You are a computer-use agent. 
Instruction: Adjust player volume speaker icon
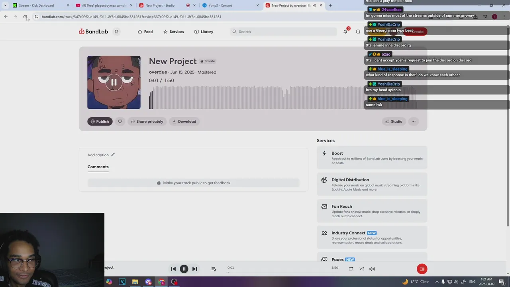coord(372,269)
